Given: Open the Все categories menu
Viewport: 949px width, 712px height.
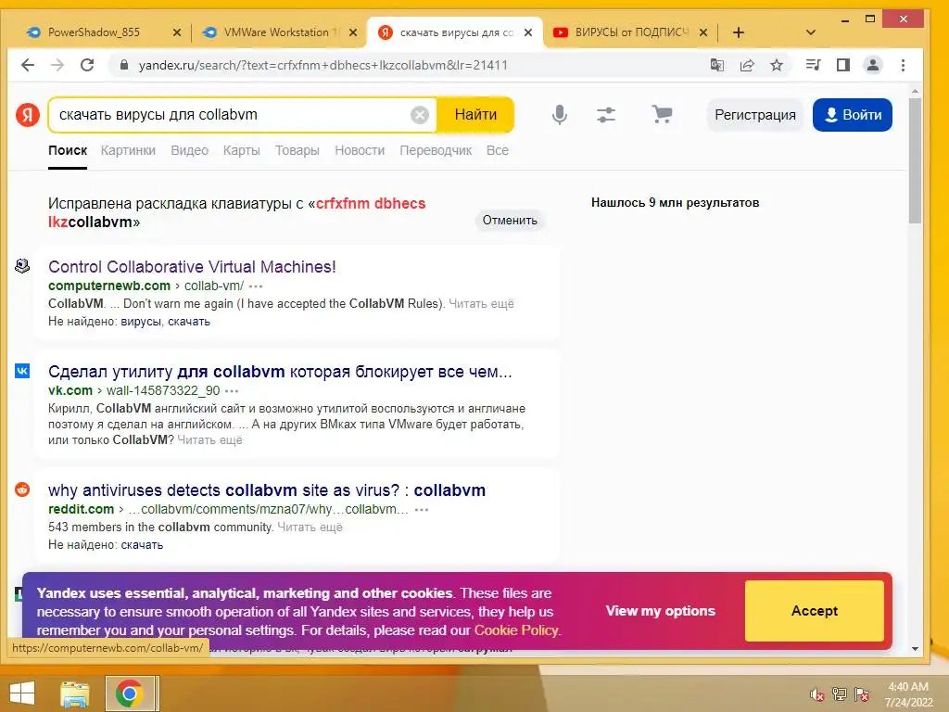Looking at the screenshot, I should pos(498,151).
